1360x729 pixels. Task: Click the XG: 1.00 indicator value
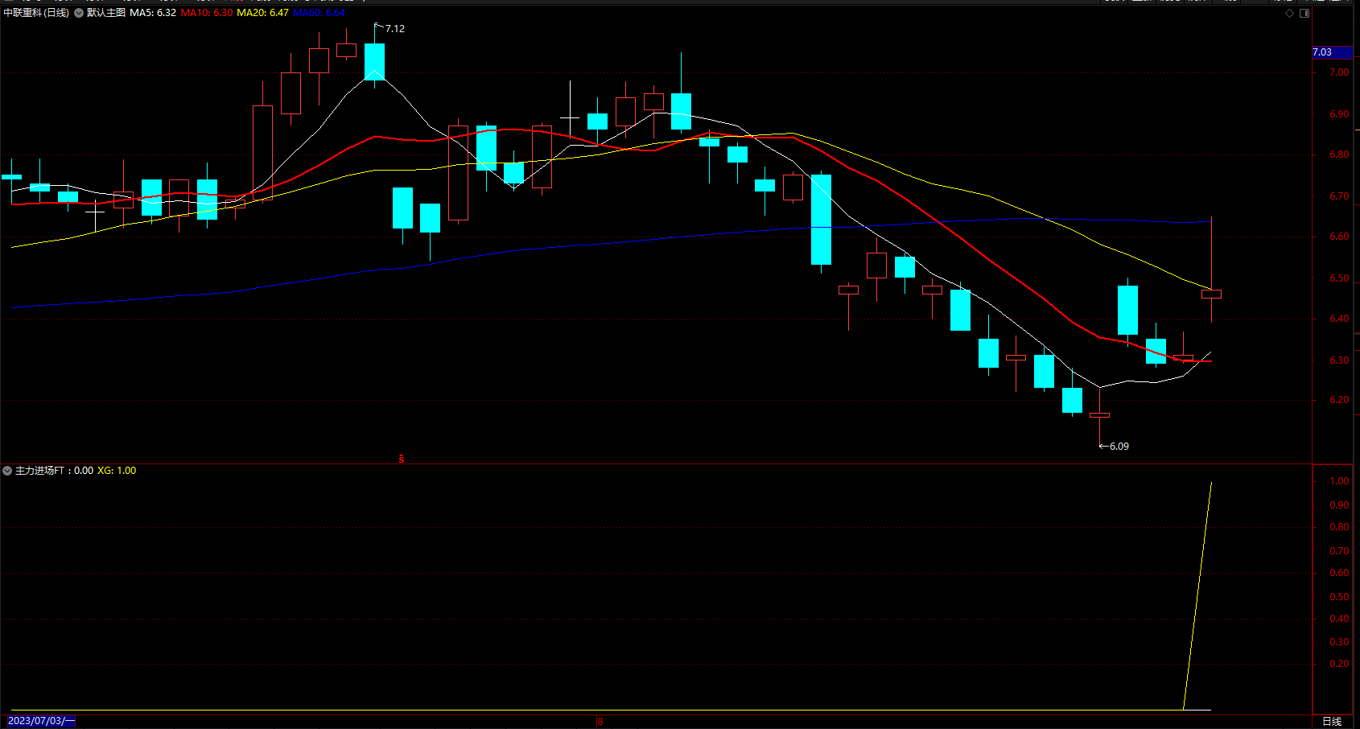[117, 471]
